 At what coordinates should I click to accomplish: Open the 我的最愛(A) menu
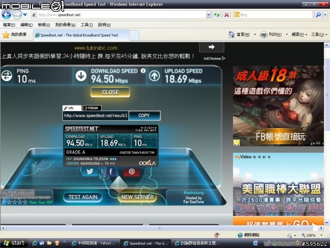65,25
